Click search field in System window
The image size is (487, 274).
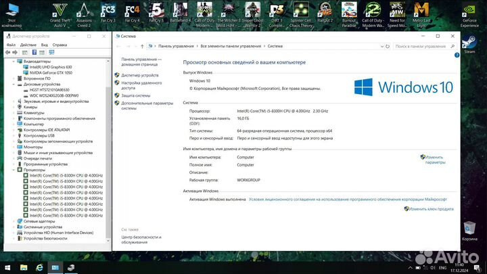tap(425, 46)
